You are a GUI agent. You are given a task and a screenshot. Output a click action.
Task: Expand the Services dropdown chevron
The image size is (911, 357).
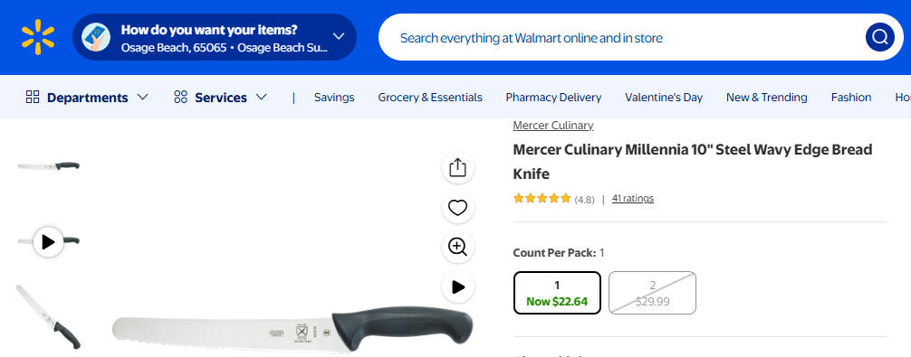pyautogui.click(x=262, y=97)
